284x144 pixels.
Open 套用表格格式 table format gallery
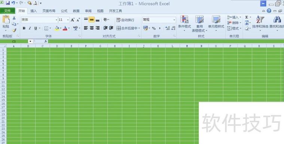click(199, 24)
